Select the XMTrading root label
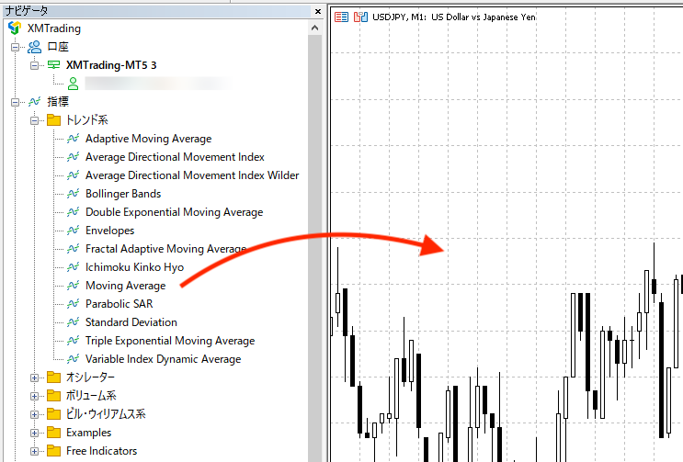 coord(54,28)
